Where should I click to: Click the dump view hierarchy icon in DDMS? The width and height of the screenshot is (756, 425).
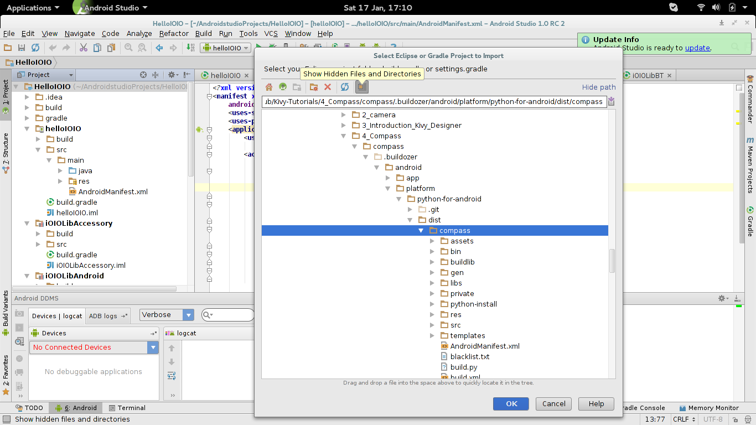19,341
